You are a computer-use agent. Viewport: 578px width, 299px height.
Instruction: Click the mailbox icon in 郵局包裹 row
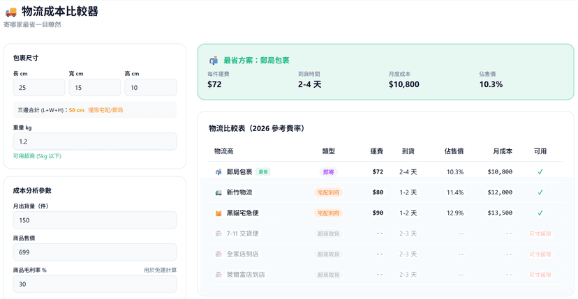pos(218,171)
